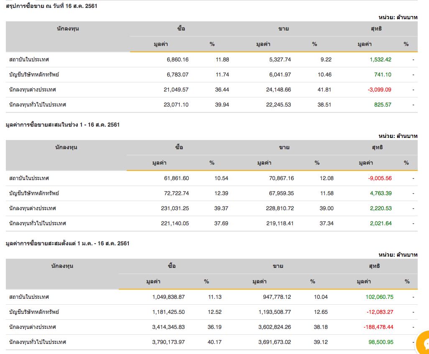Click the sell value 1,193,508.77

[x=275, y=312]
